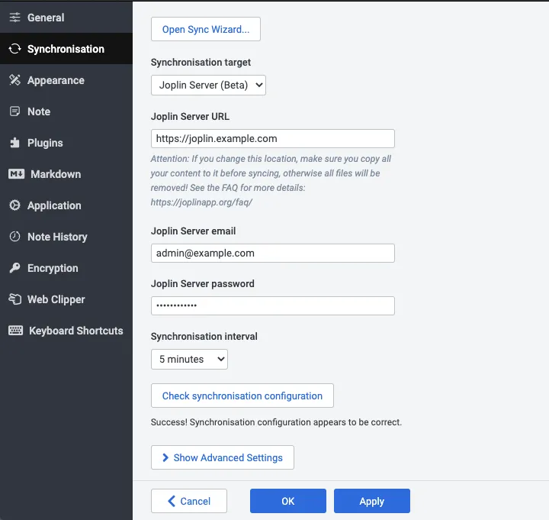Confirm with the OK button
Viewport: 549px width, 520px height.
click(x=288, y=501)
